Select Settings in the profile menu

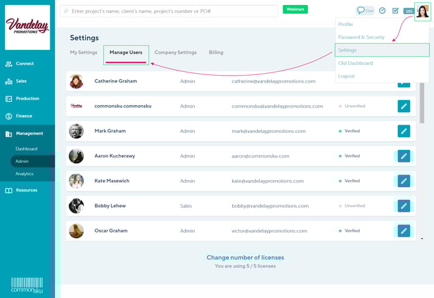coord(348,50)
